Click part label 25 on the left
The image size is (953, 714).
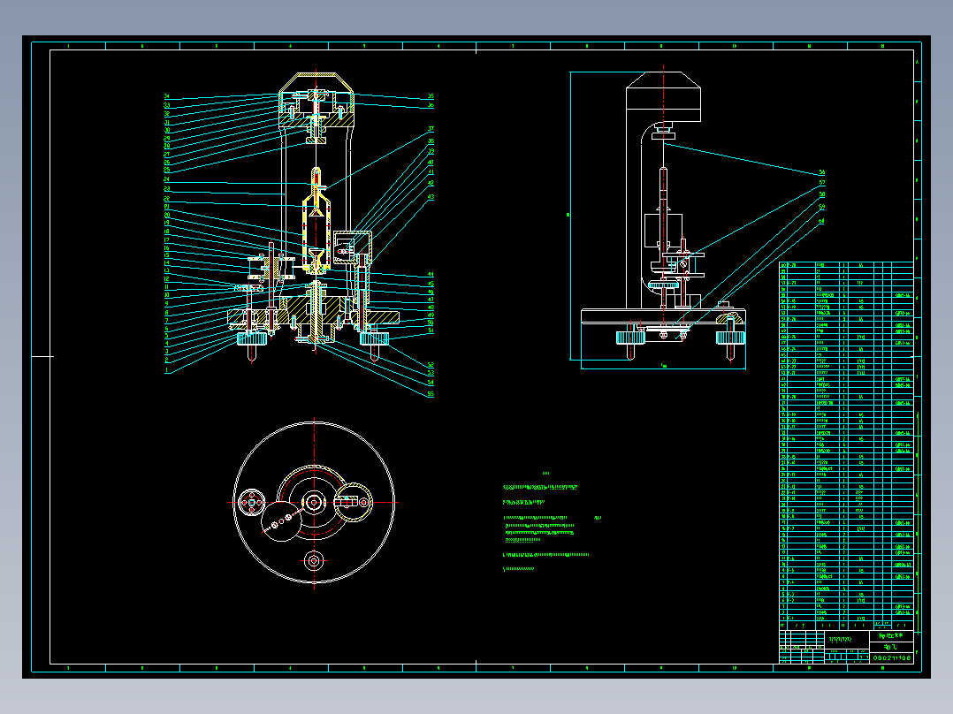pos(166,171)
